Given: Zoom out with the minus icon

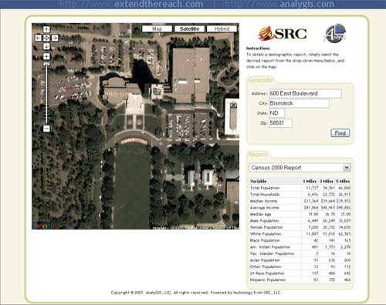Looking at the screenshot, I should coord(46,129).
